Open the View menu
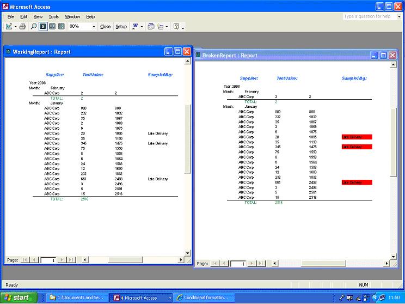Viewport: 405px width, 304px height. tap(38, 16)
